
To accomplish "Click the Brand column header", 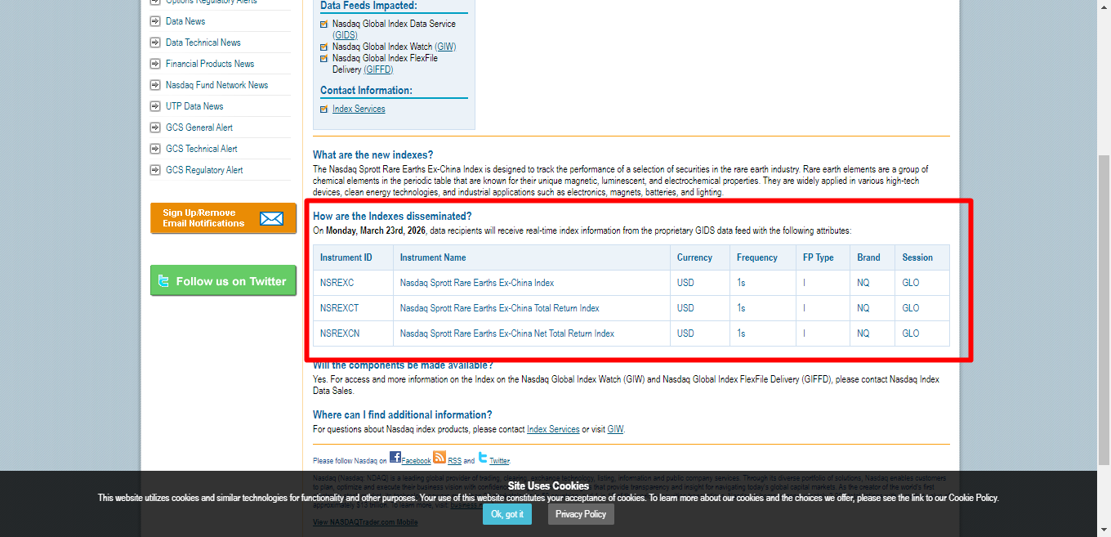I will click(872, 257).
